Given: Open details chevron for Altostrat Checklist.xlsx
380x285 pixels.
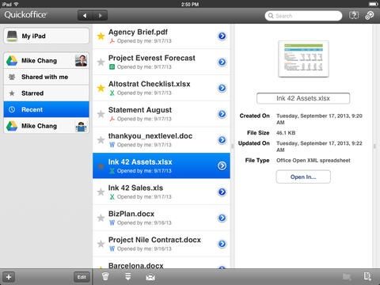Looking at the screenshot, I should pos(222,88).
